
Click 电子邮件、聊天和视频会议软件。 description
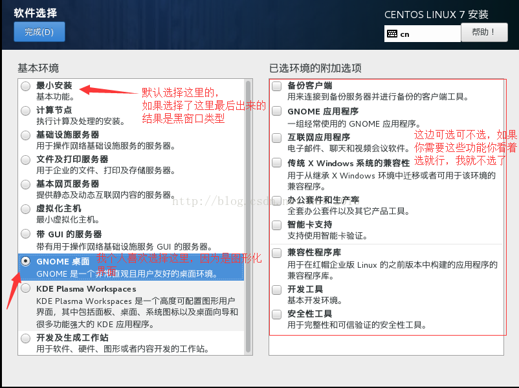(x=349, y=149)
